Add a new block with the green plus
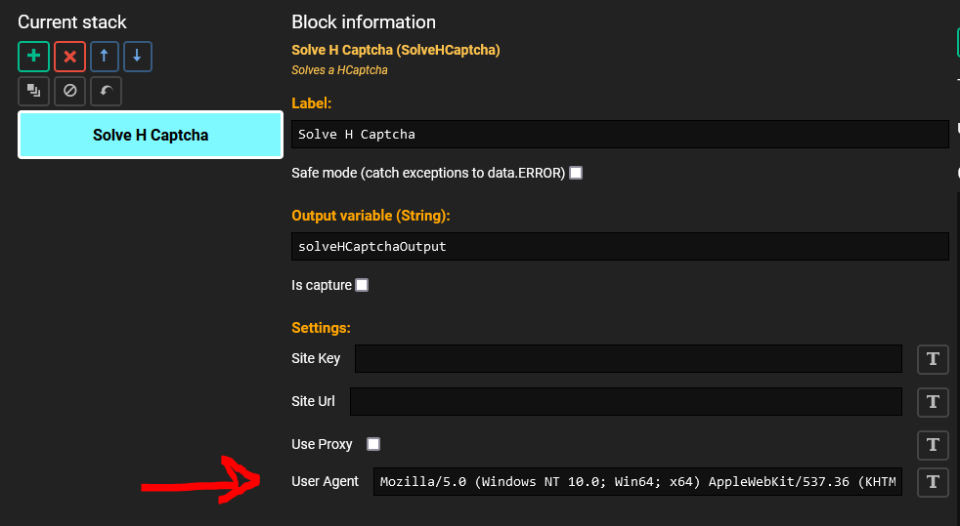This screenshot has width=960, height=526. pos(33,57)
